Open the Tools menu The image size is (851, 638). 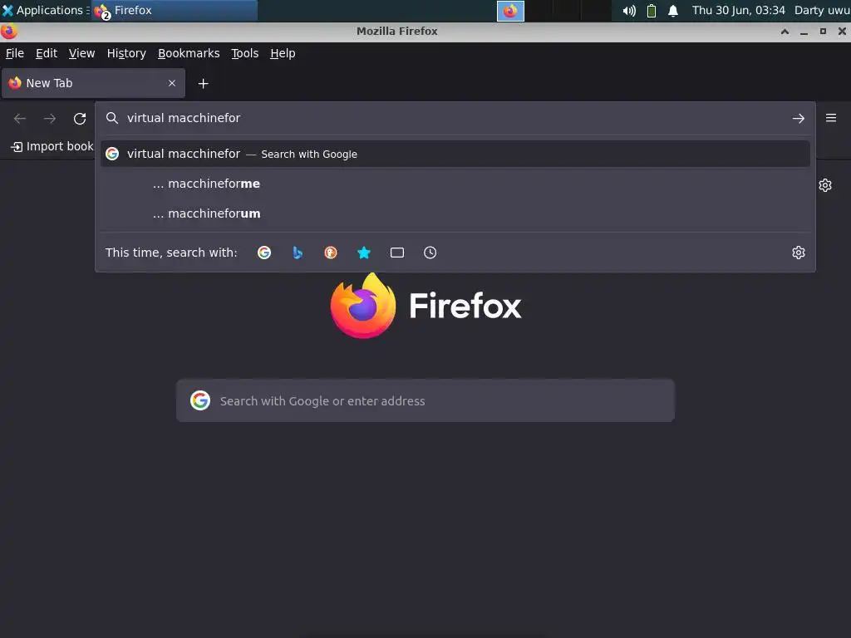[245, 53]
